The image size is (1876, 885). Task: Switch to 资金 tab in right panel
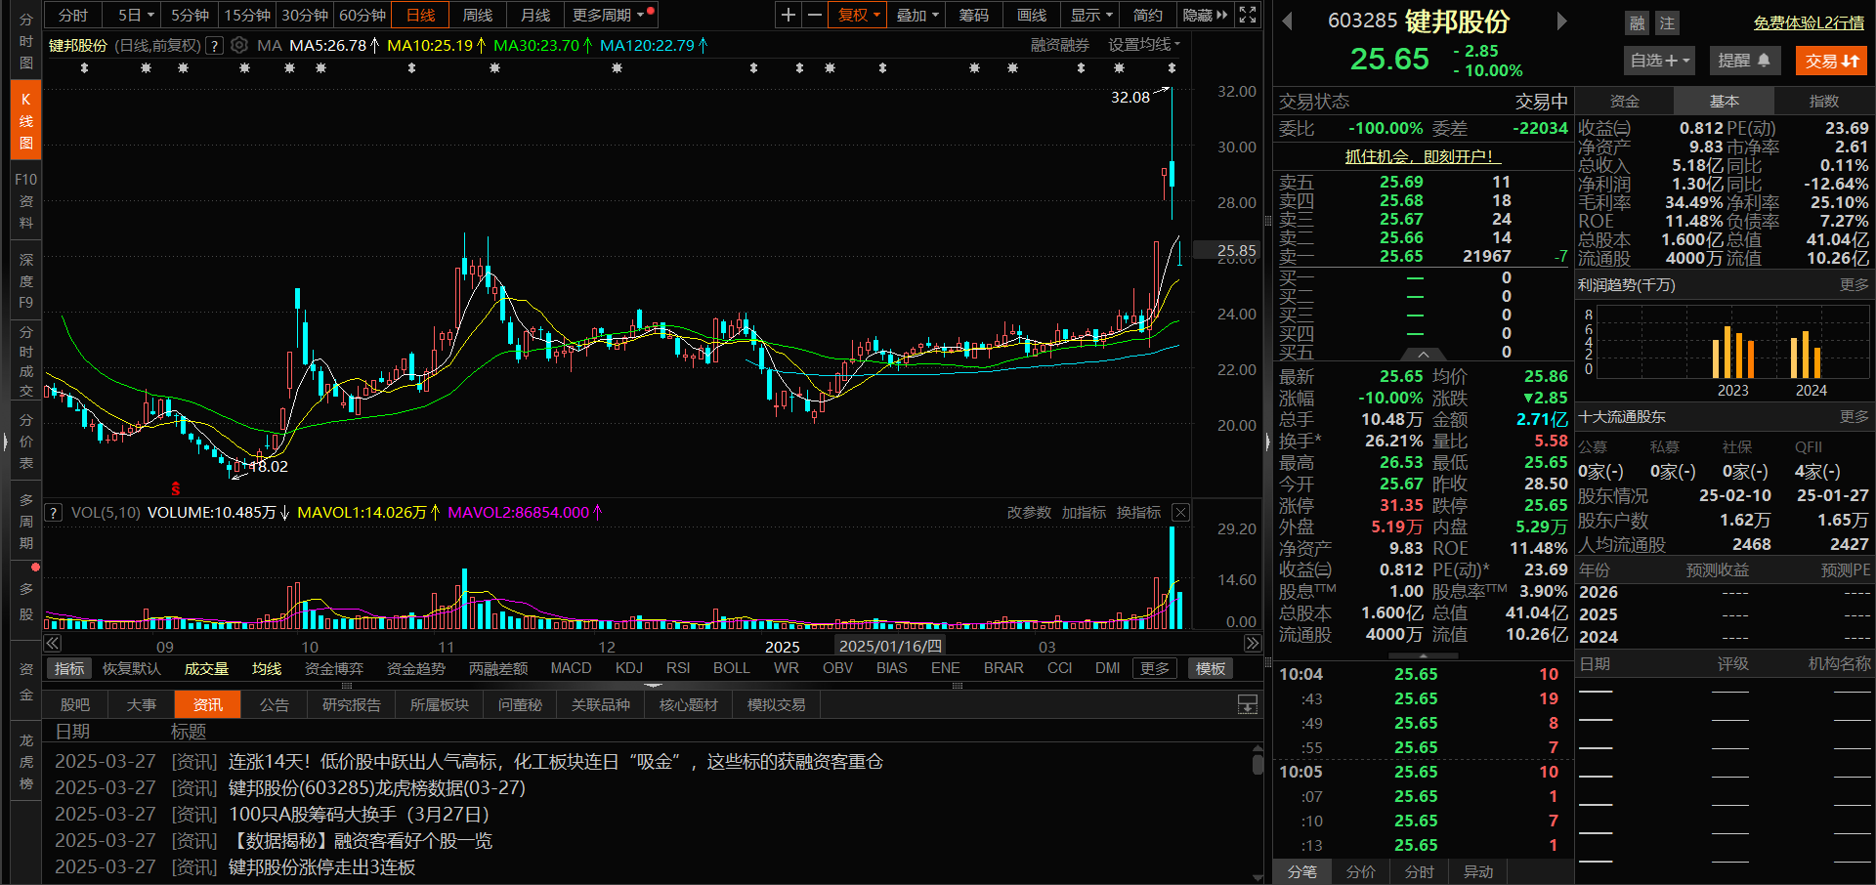click(1625, 101)
